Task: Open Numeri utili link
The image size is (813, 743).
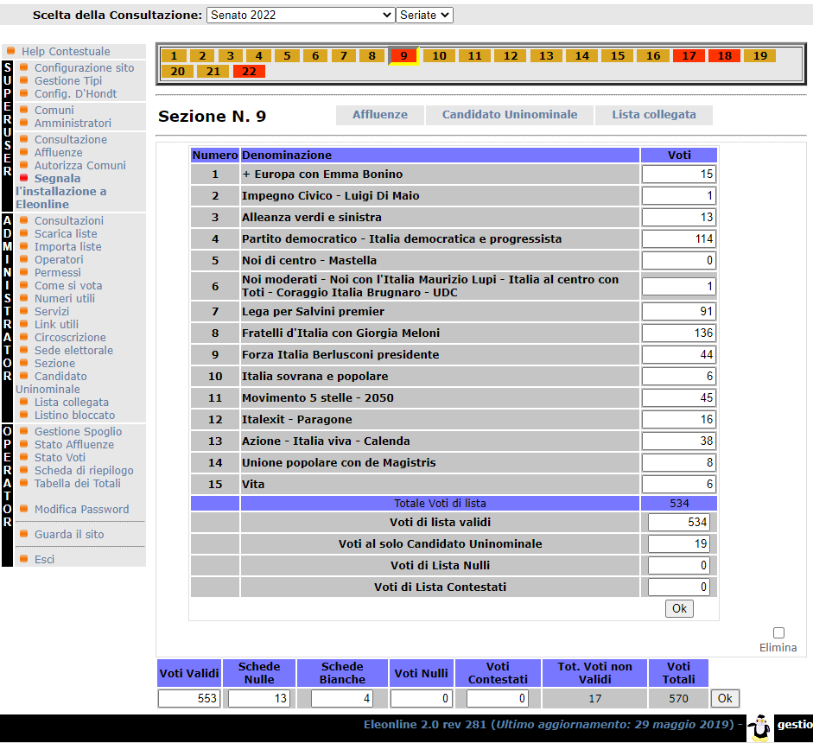Action: 64,299
